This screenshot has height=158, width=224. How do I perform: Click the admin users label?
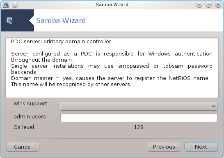click(x=31, y=117)
